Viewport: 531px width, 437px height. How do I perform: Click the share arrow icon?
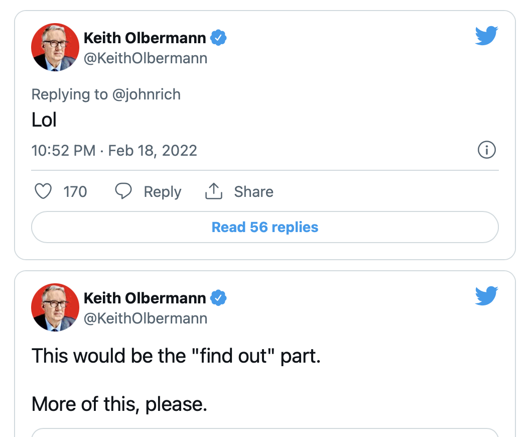click(x=213, y=191)
